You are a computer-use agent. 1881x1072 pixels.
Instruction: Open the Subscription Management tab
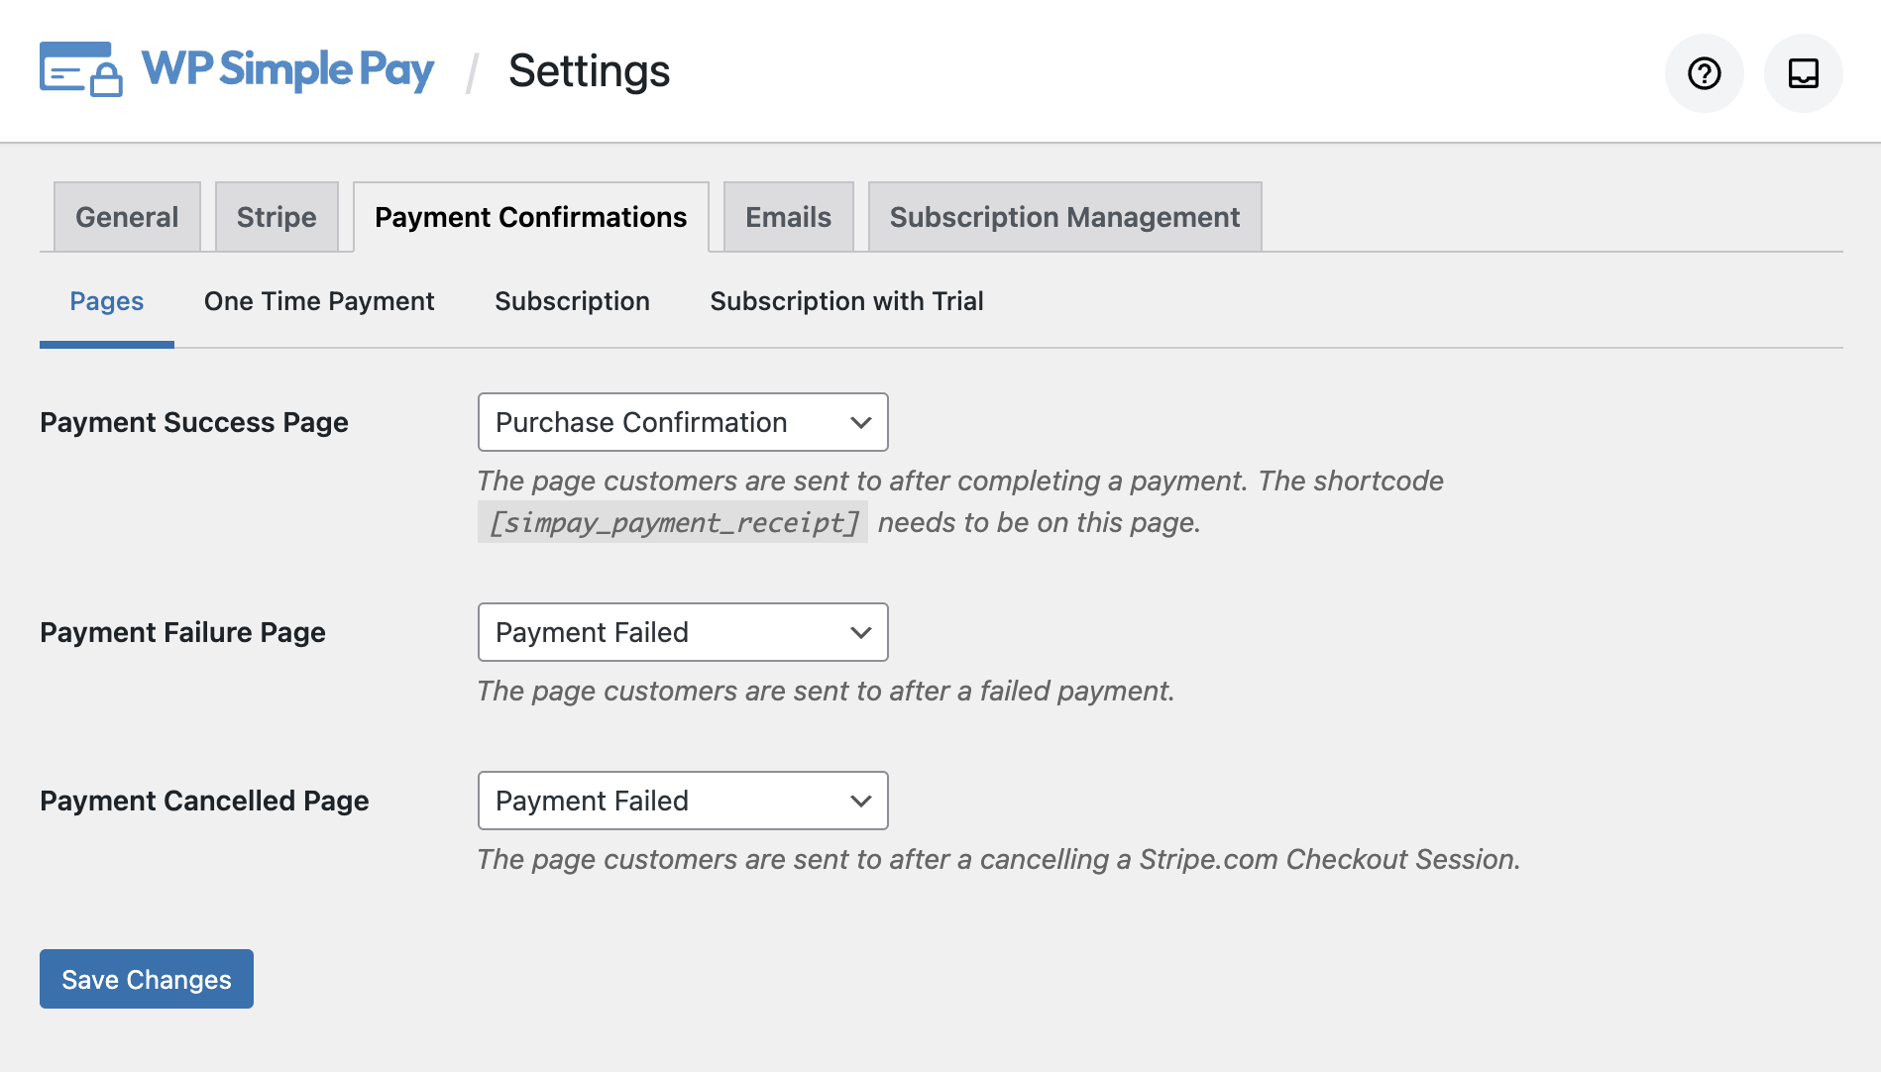point(1064,217)
